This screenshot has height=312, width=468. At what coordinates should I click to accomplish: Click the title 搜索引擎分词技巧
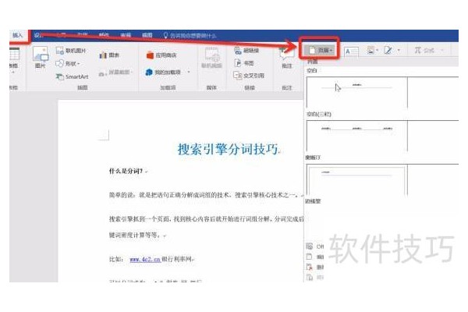pos(228,149)
